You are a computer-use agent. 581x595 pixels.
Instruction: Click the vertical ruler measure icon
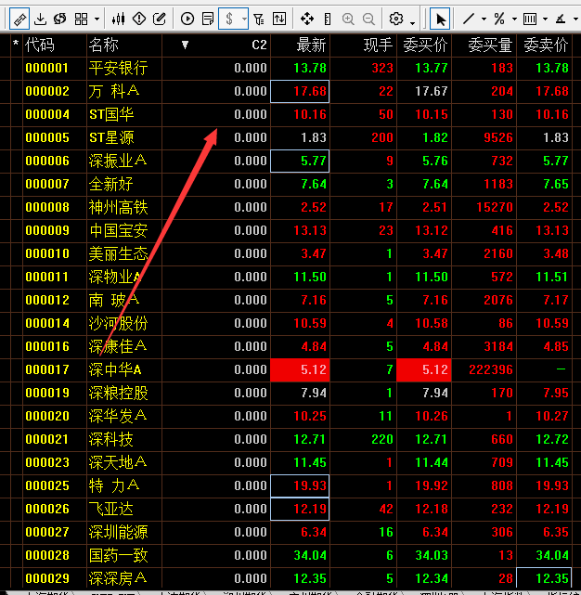[x=328, y=19]
